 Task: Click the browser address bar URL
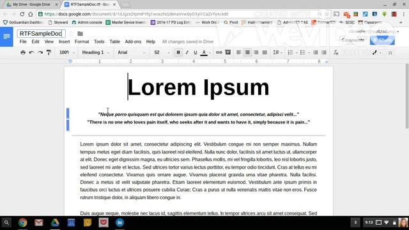pyautogui.click(x=136, y=14)
